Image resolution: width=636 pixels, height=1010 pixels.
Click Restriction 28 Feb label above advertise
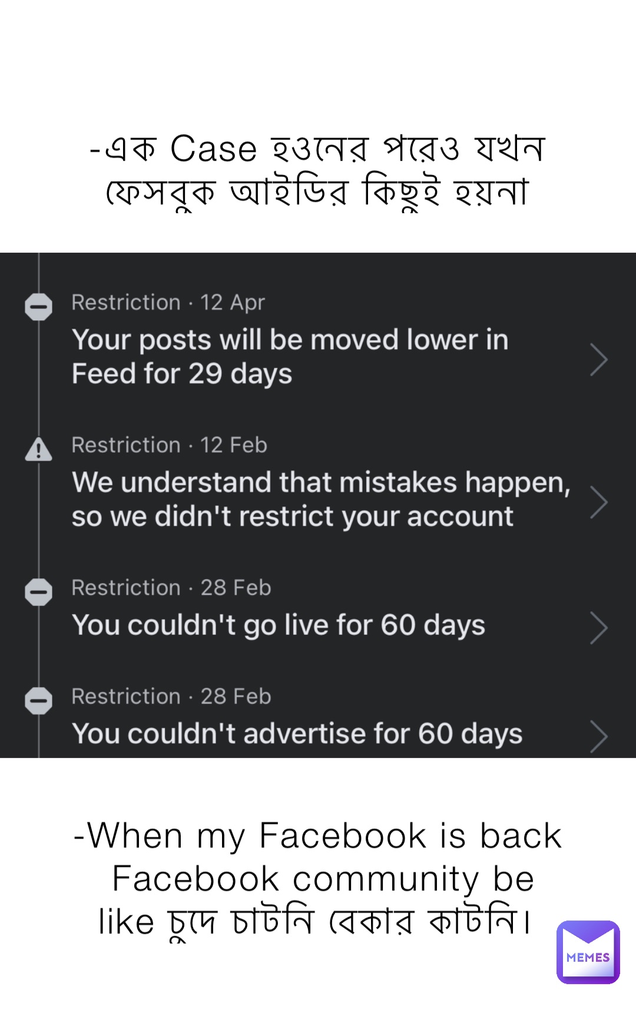[171, 696]
